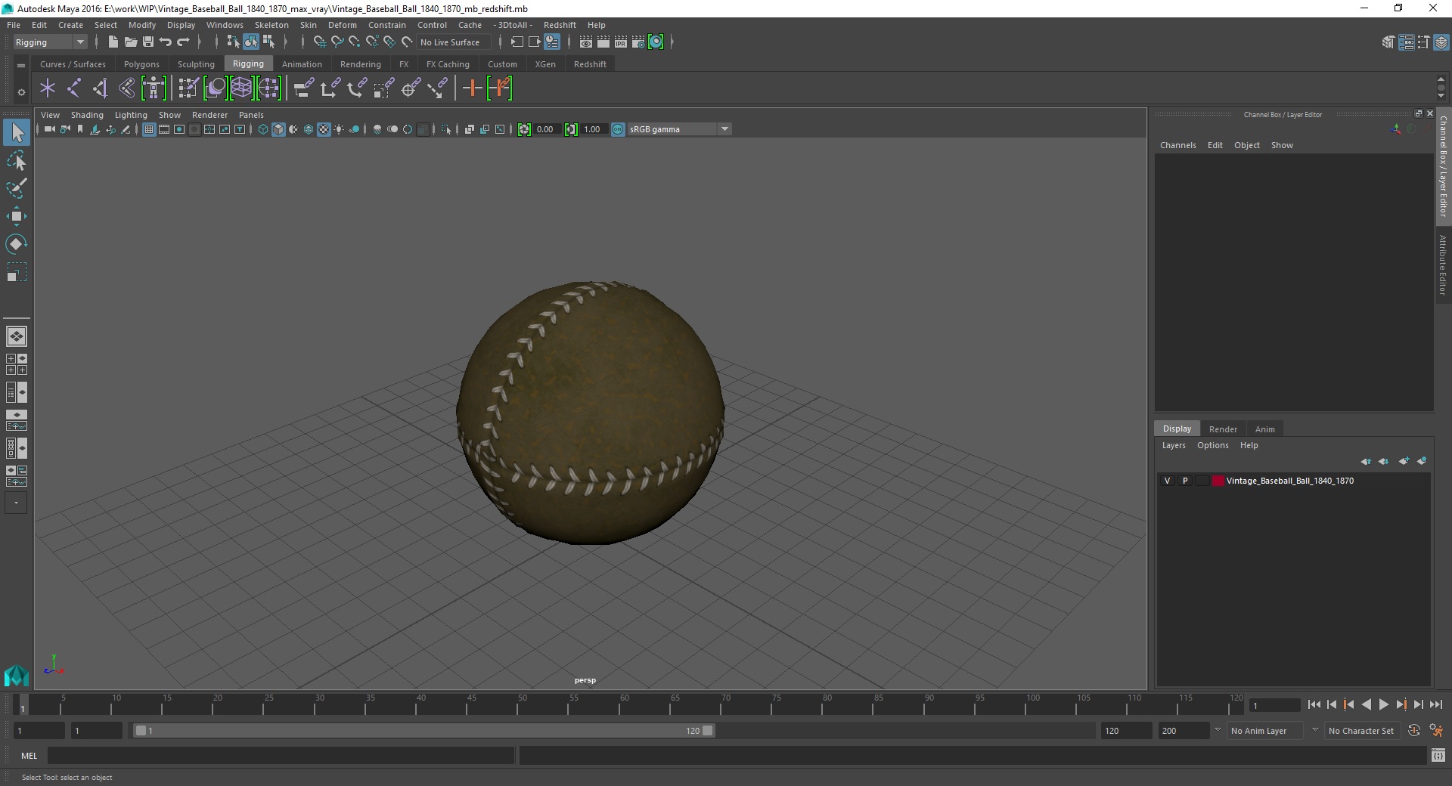Screen dimensions: 1452x786
Task: Open the Rigging menu set dropdown
Action: 51,42
